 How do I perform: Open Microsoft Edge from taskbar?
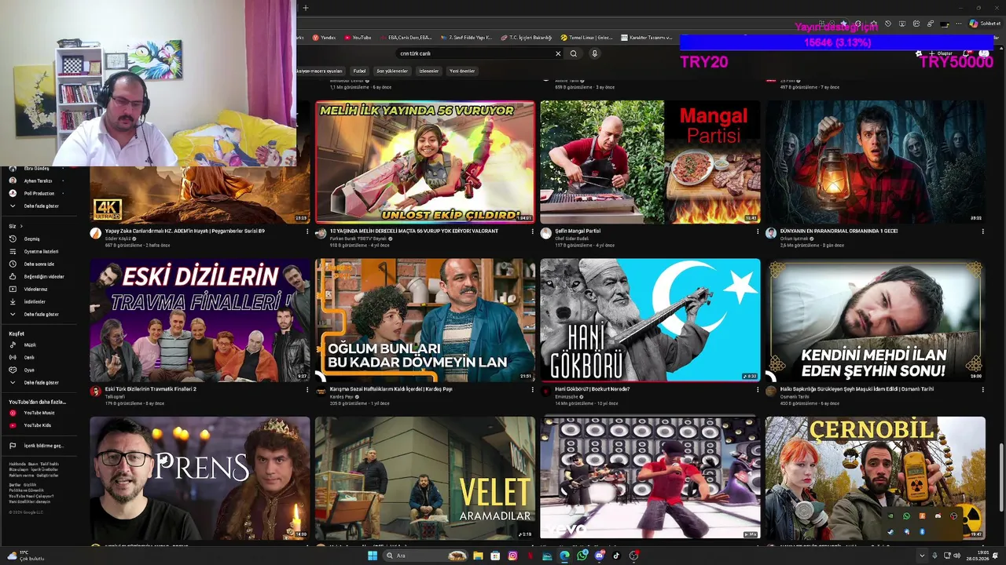[x=564, y=556]
